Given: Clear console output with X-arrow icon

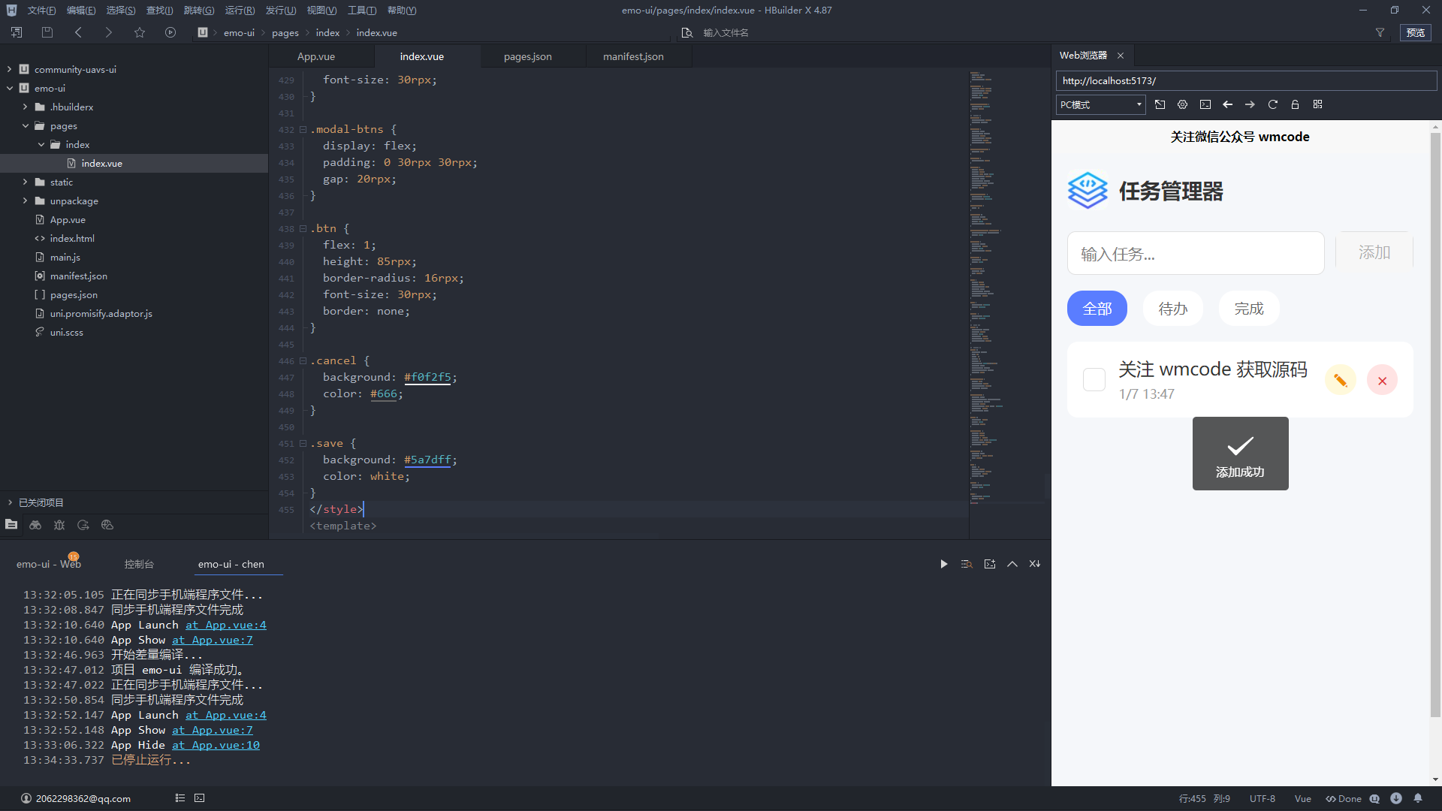Looking at the screenshot, I should pyautogui.click(x=1035, y=564).
